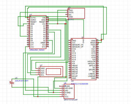131x104 pixels.
Task: Select the D1/TX pin label
Action: pyautogui.click(x=33, y=18)
